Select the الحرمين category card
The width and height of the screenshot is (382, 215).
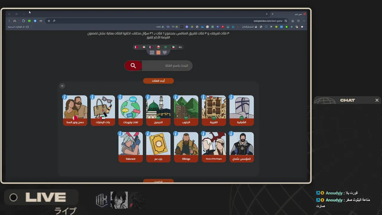click(158, 110)
